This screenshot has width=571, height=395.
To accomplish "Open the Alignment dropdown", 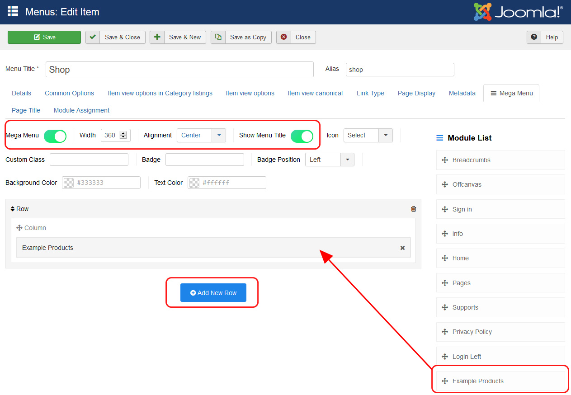I will coord(201,135).
